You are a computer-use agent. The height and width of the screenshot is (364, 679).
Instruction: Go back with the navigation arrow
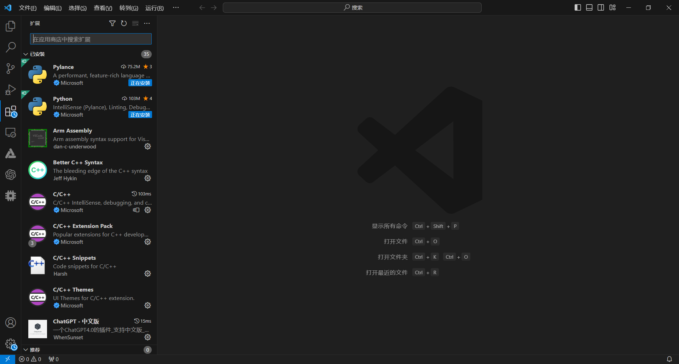click(202, 8)
